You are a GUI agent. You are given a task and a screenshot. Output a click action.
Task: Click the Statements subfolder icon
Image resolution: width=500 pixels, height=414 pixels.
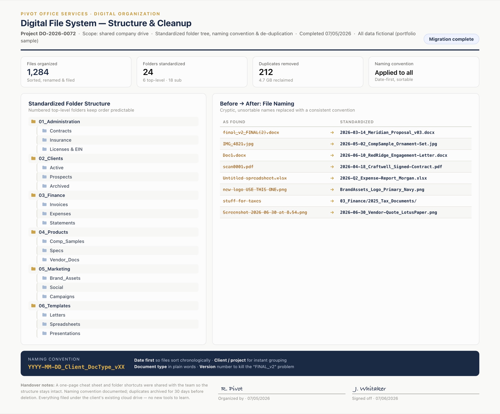[44, 223]
